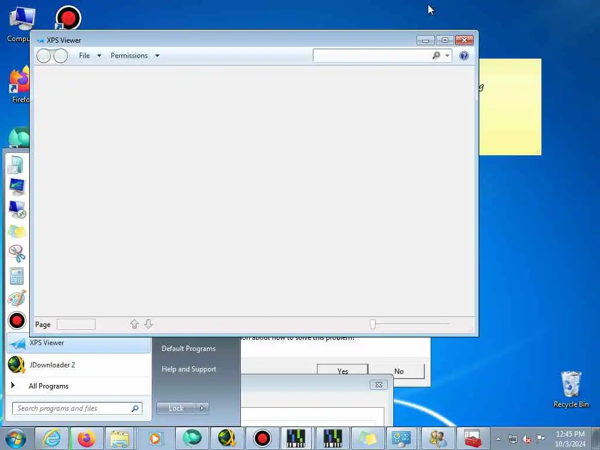Open Calculator from the Start menu list
Screen dimensions: 600x450
[x=17, y=276]
